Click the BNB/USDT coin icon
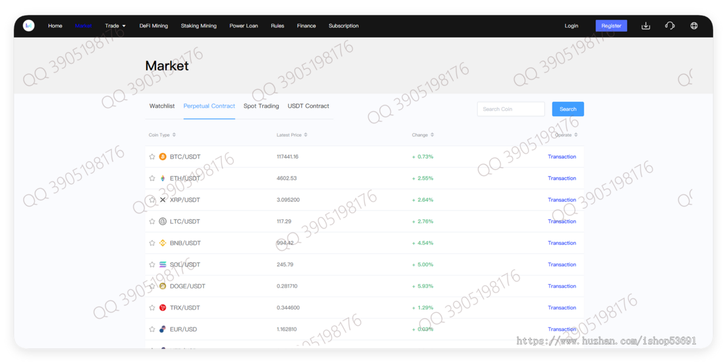This screenshot has height=364, width=727. pos(162,243)
